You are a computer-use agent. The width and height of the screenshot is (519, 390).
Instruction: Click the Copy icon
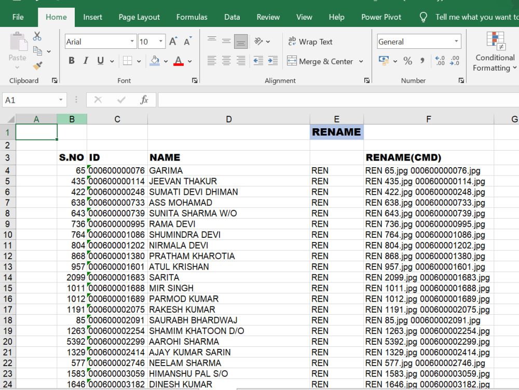pos(38,51)
